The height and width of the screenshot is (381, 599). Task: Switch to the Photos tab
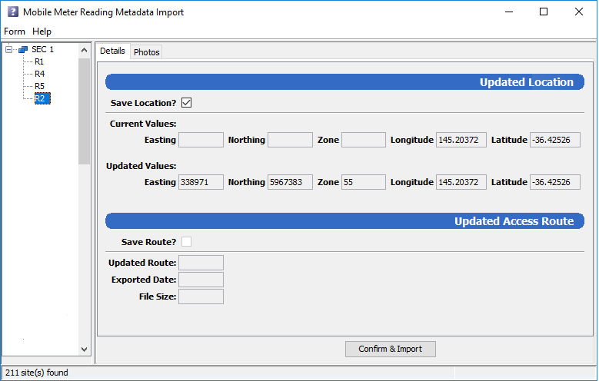click(x=146, y=52)
